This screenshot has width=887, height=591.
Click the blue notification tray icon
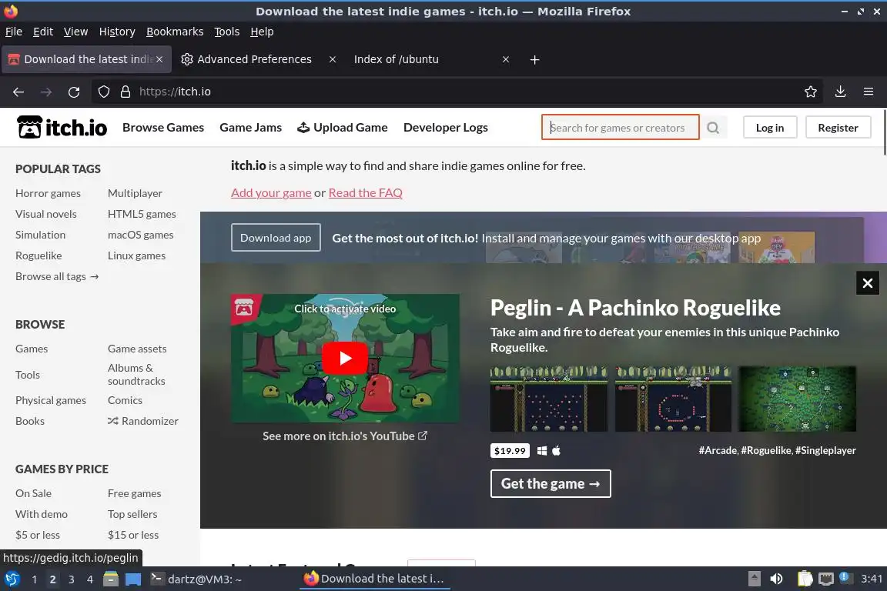[x=844, y=577]
